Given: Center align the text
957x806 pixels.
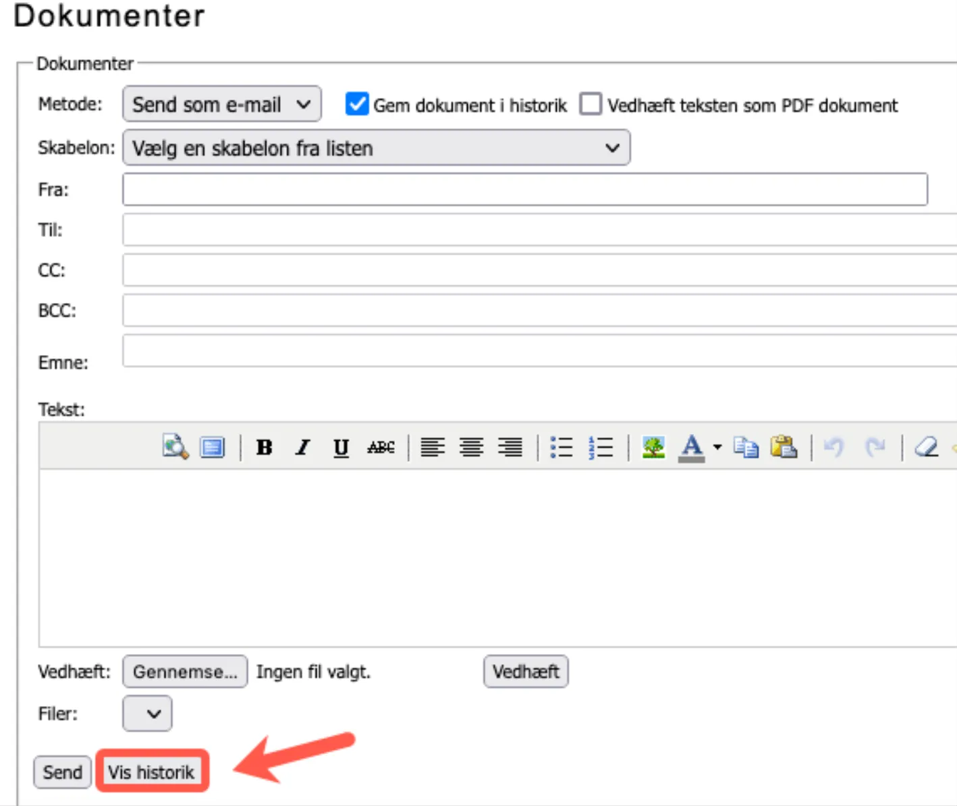Looking at the screenshot, I should tap(471, 447).
